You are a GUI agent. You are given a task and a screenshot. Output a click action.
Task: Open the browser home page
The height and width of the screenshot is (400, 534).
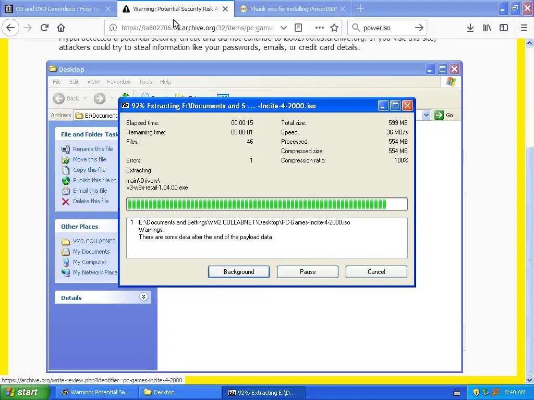coord(61,28)
